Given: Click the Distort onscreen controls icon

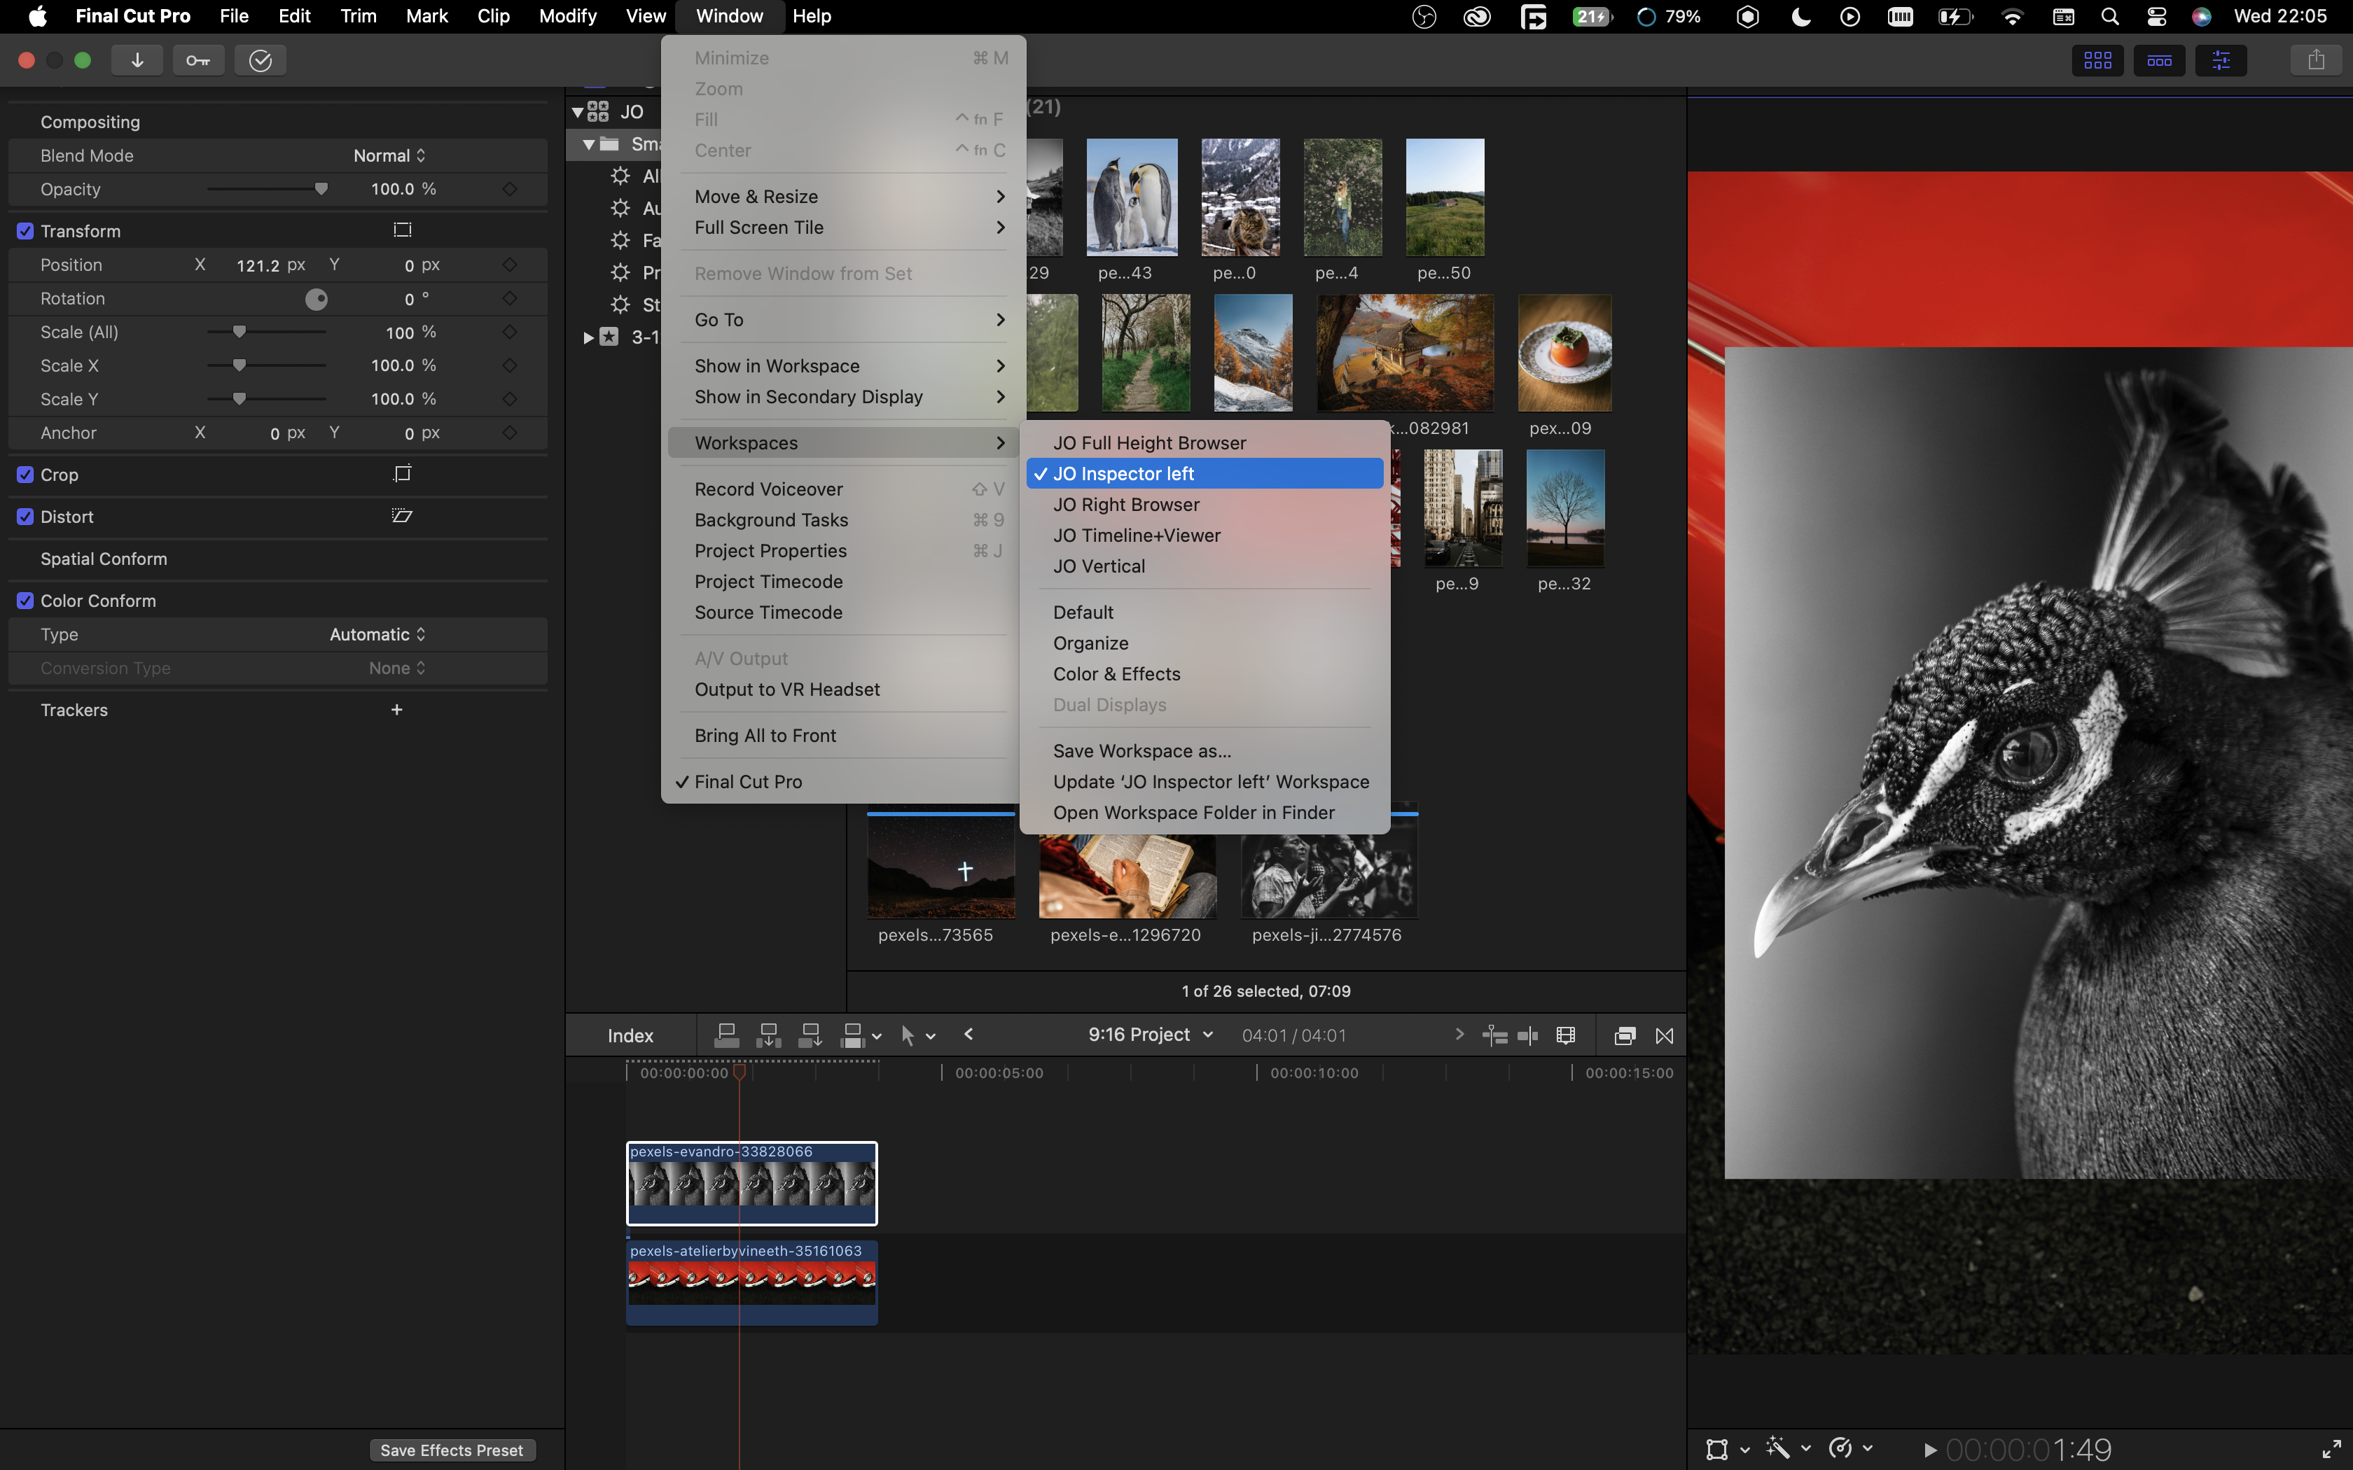Looking at the screenshot, I should [401, 517].
